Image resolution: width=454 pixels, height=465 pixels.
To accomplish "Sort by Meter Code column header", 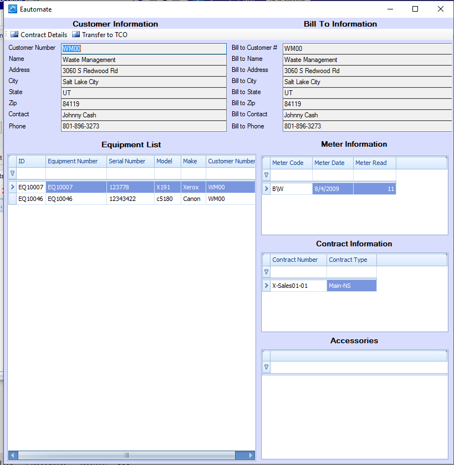I will 291,163.
